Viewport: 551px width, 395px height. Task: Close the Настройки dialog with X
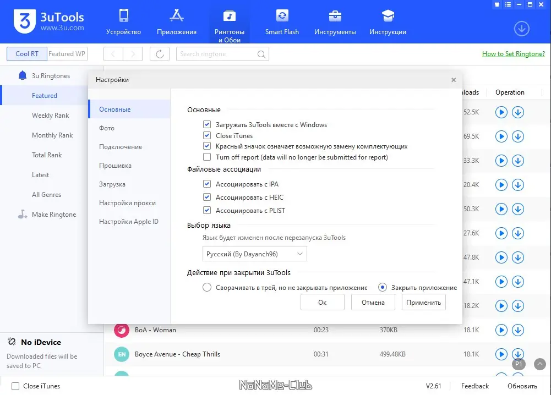pos(454,80)
